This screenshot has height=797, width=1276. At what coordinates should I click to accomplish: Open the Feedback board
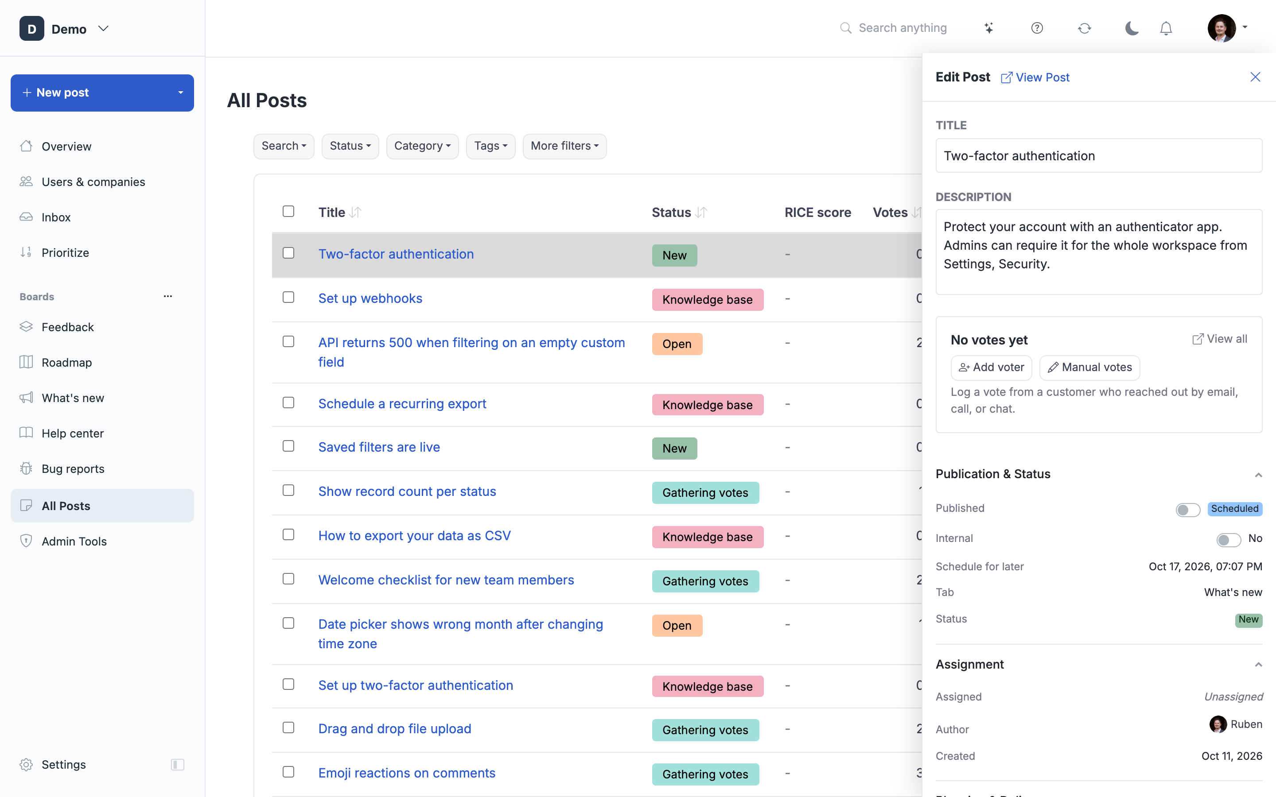coord(102,327)
